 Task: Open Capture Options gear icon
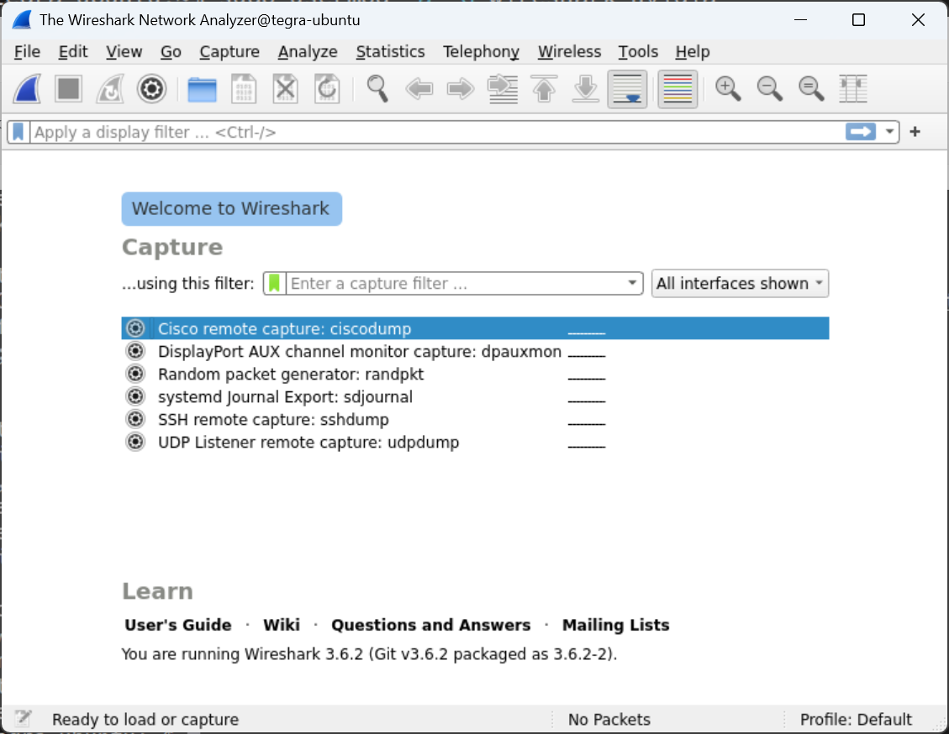(151, 89)
